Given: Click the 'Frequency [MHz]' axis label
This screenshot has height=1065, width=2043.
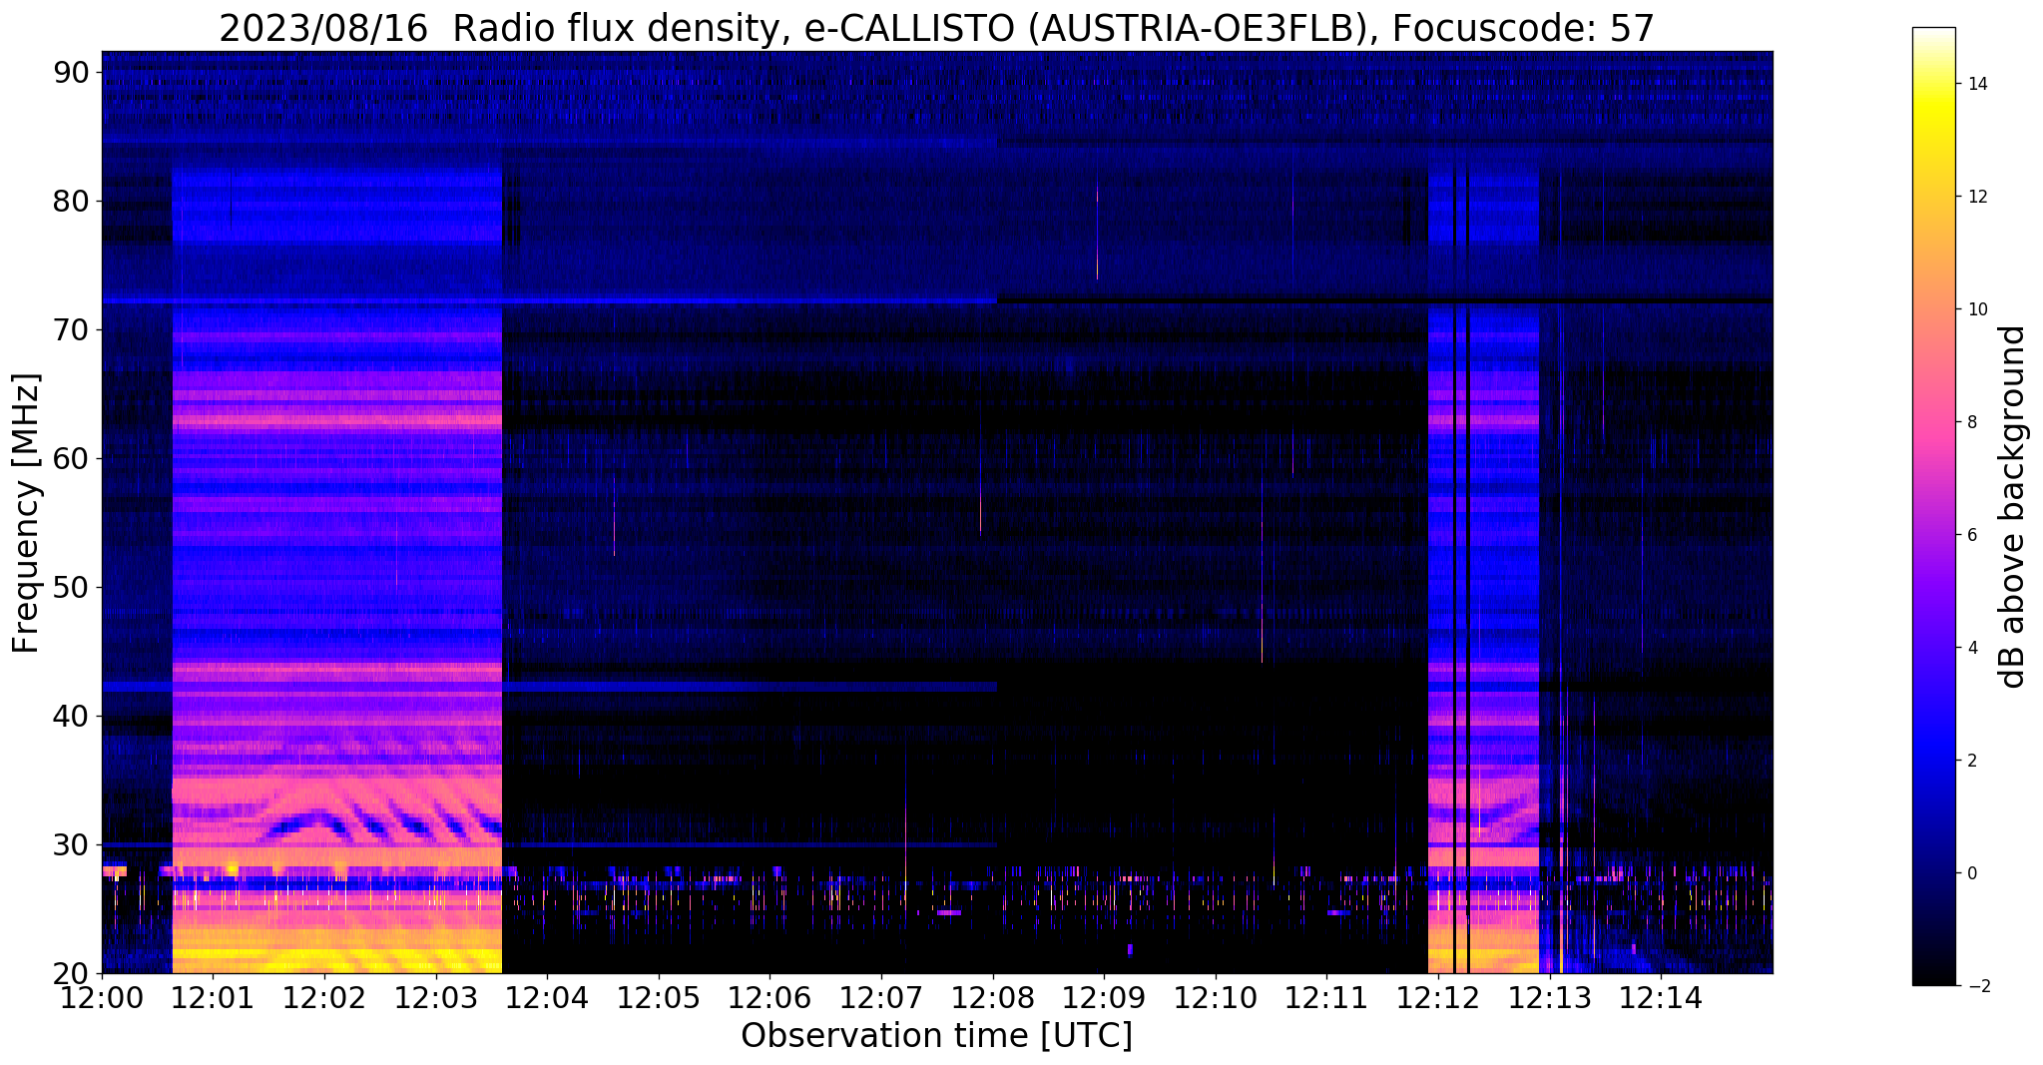Looking at the screenshot, I should point(27,513).
